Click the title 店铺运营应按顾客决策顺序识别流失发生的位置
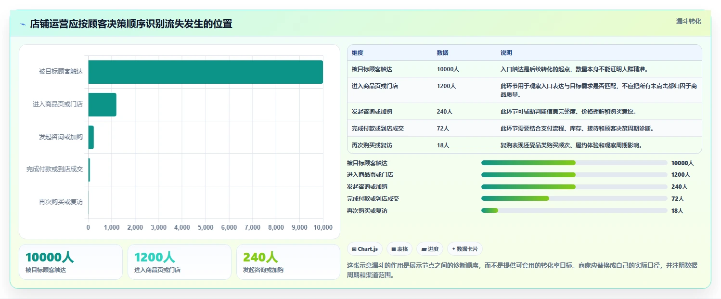The width and height of the screenshot is (721, 299). click(x=131, y=24)
